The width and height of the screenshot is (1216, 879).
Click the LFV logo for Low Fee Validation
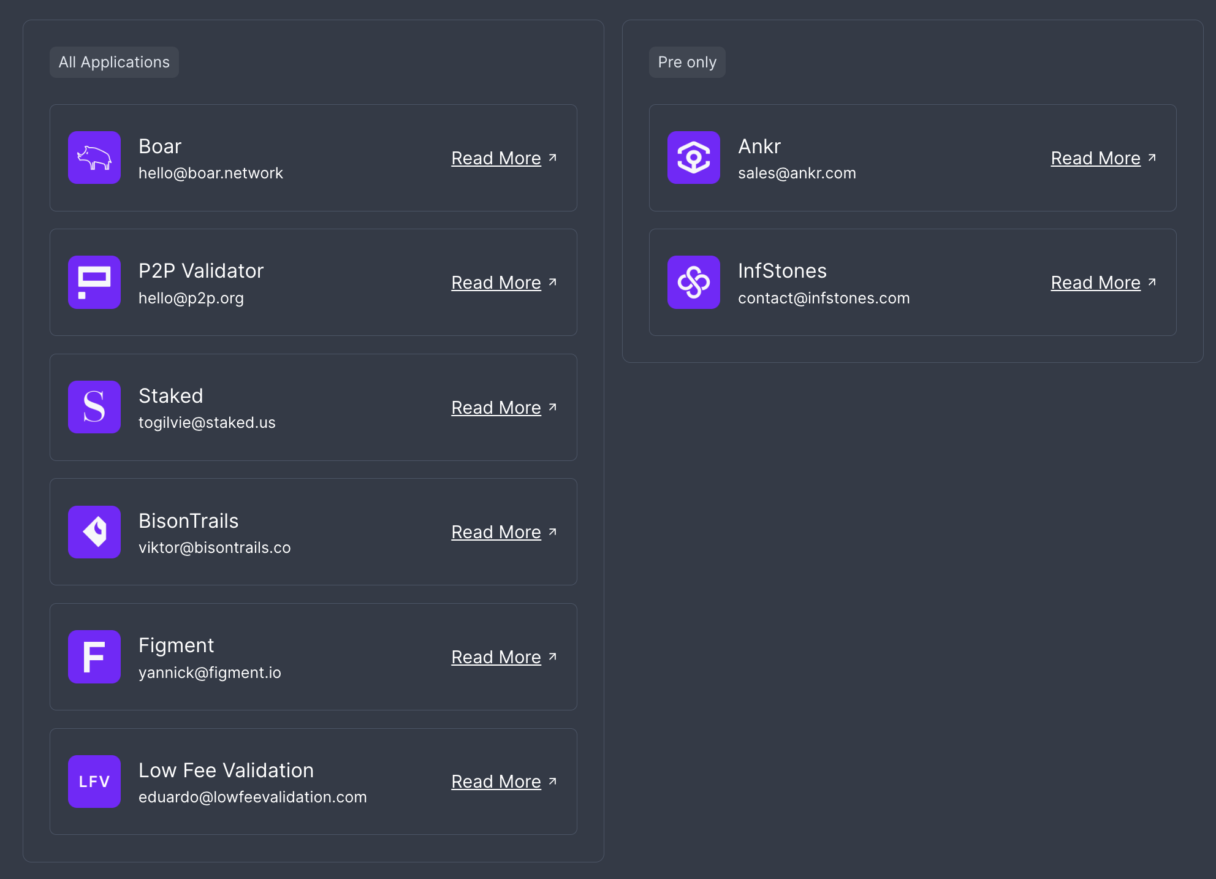pyautogui.click(x=94, y=782)
